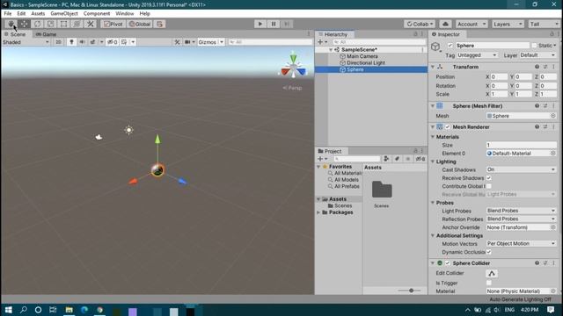Toggle 2D scene view mode
Screen dimensions: 563x316
point(58,42)
